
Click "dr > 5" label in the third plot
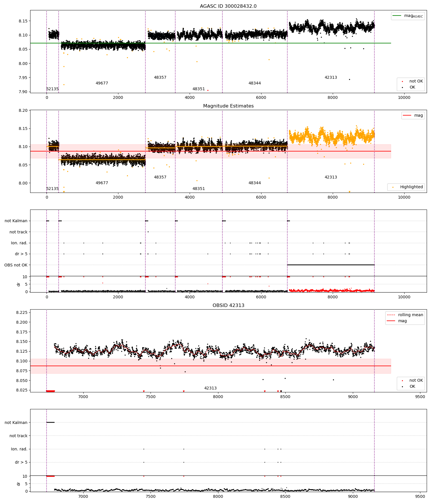pyautogui.click(x=21, y=254)
